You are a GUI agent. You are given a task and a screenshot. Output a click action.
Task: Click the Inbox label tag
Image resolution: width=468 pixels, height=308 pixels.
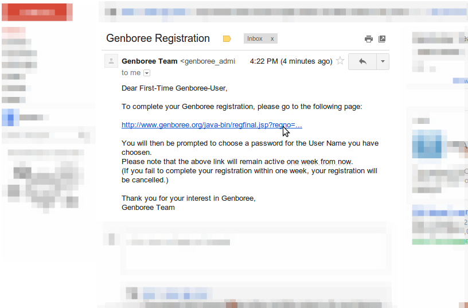(255, 39)
